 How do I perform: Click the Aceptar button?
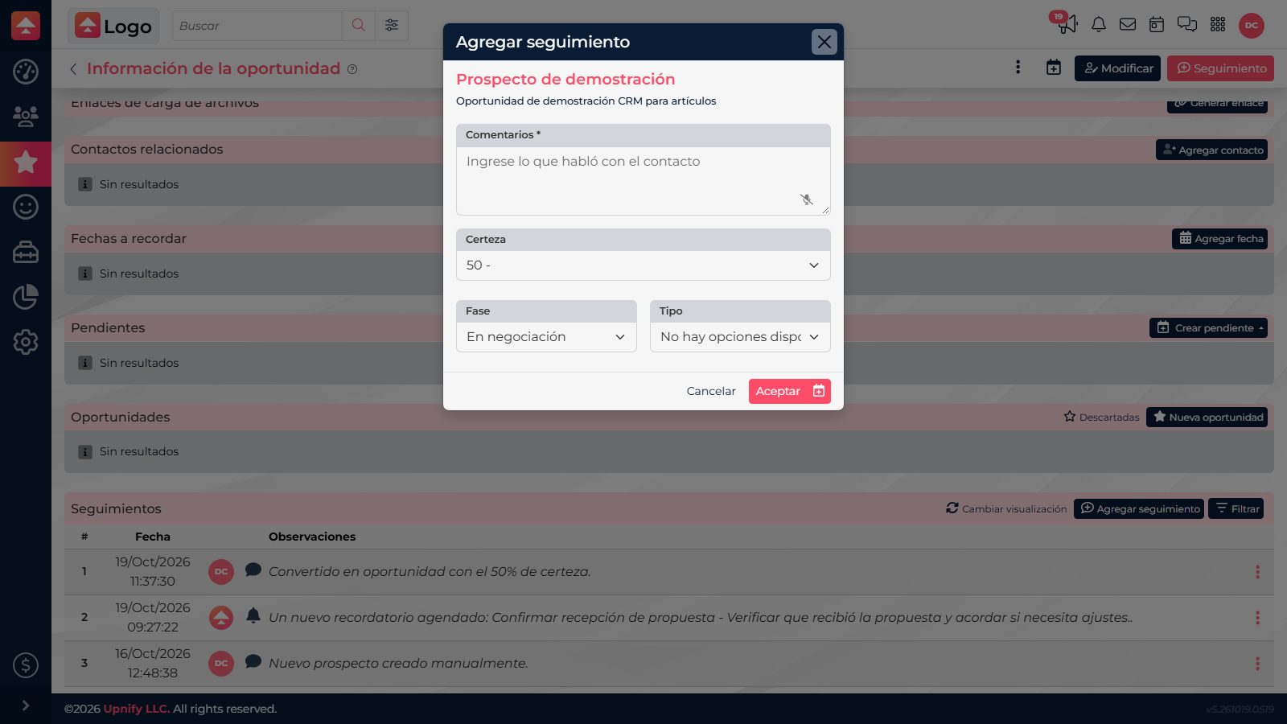(789, 391)
